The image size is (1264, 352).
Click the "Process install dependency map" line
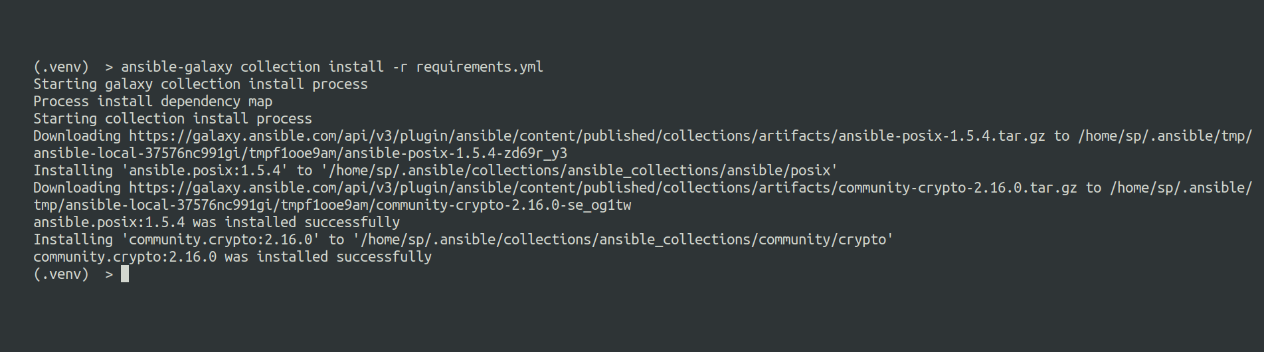coord(153,102)
